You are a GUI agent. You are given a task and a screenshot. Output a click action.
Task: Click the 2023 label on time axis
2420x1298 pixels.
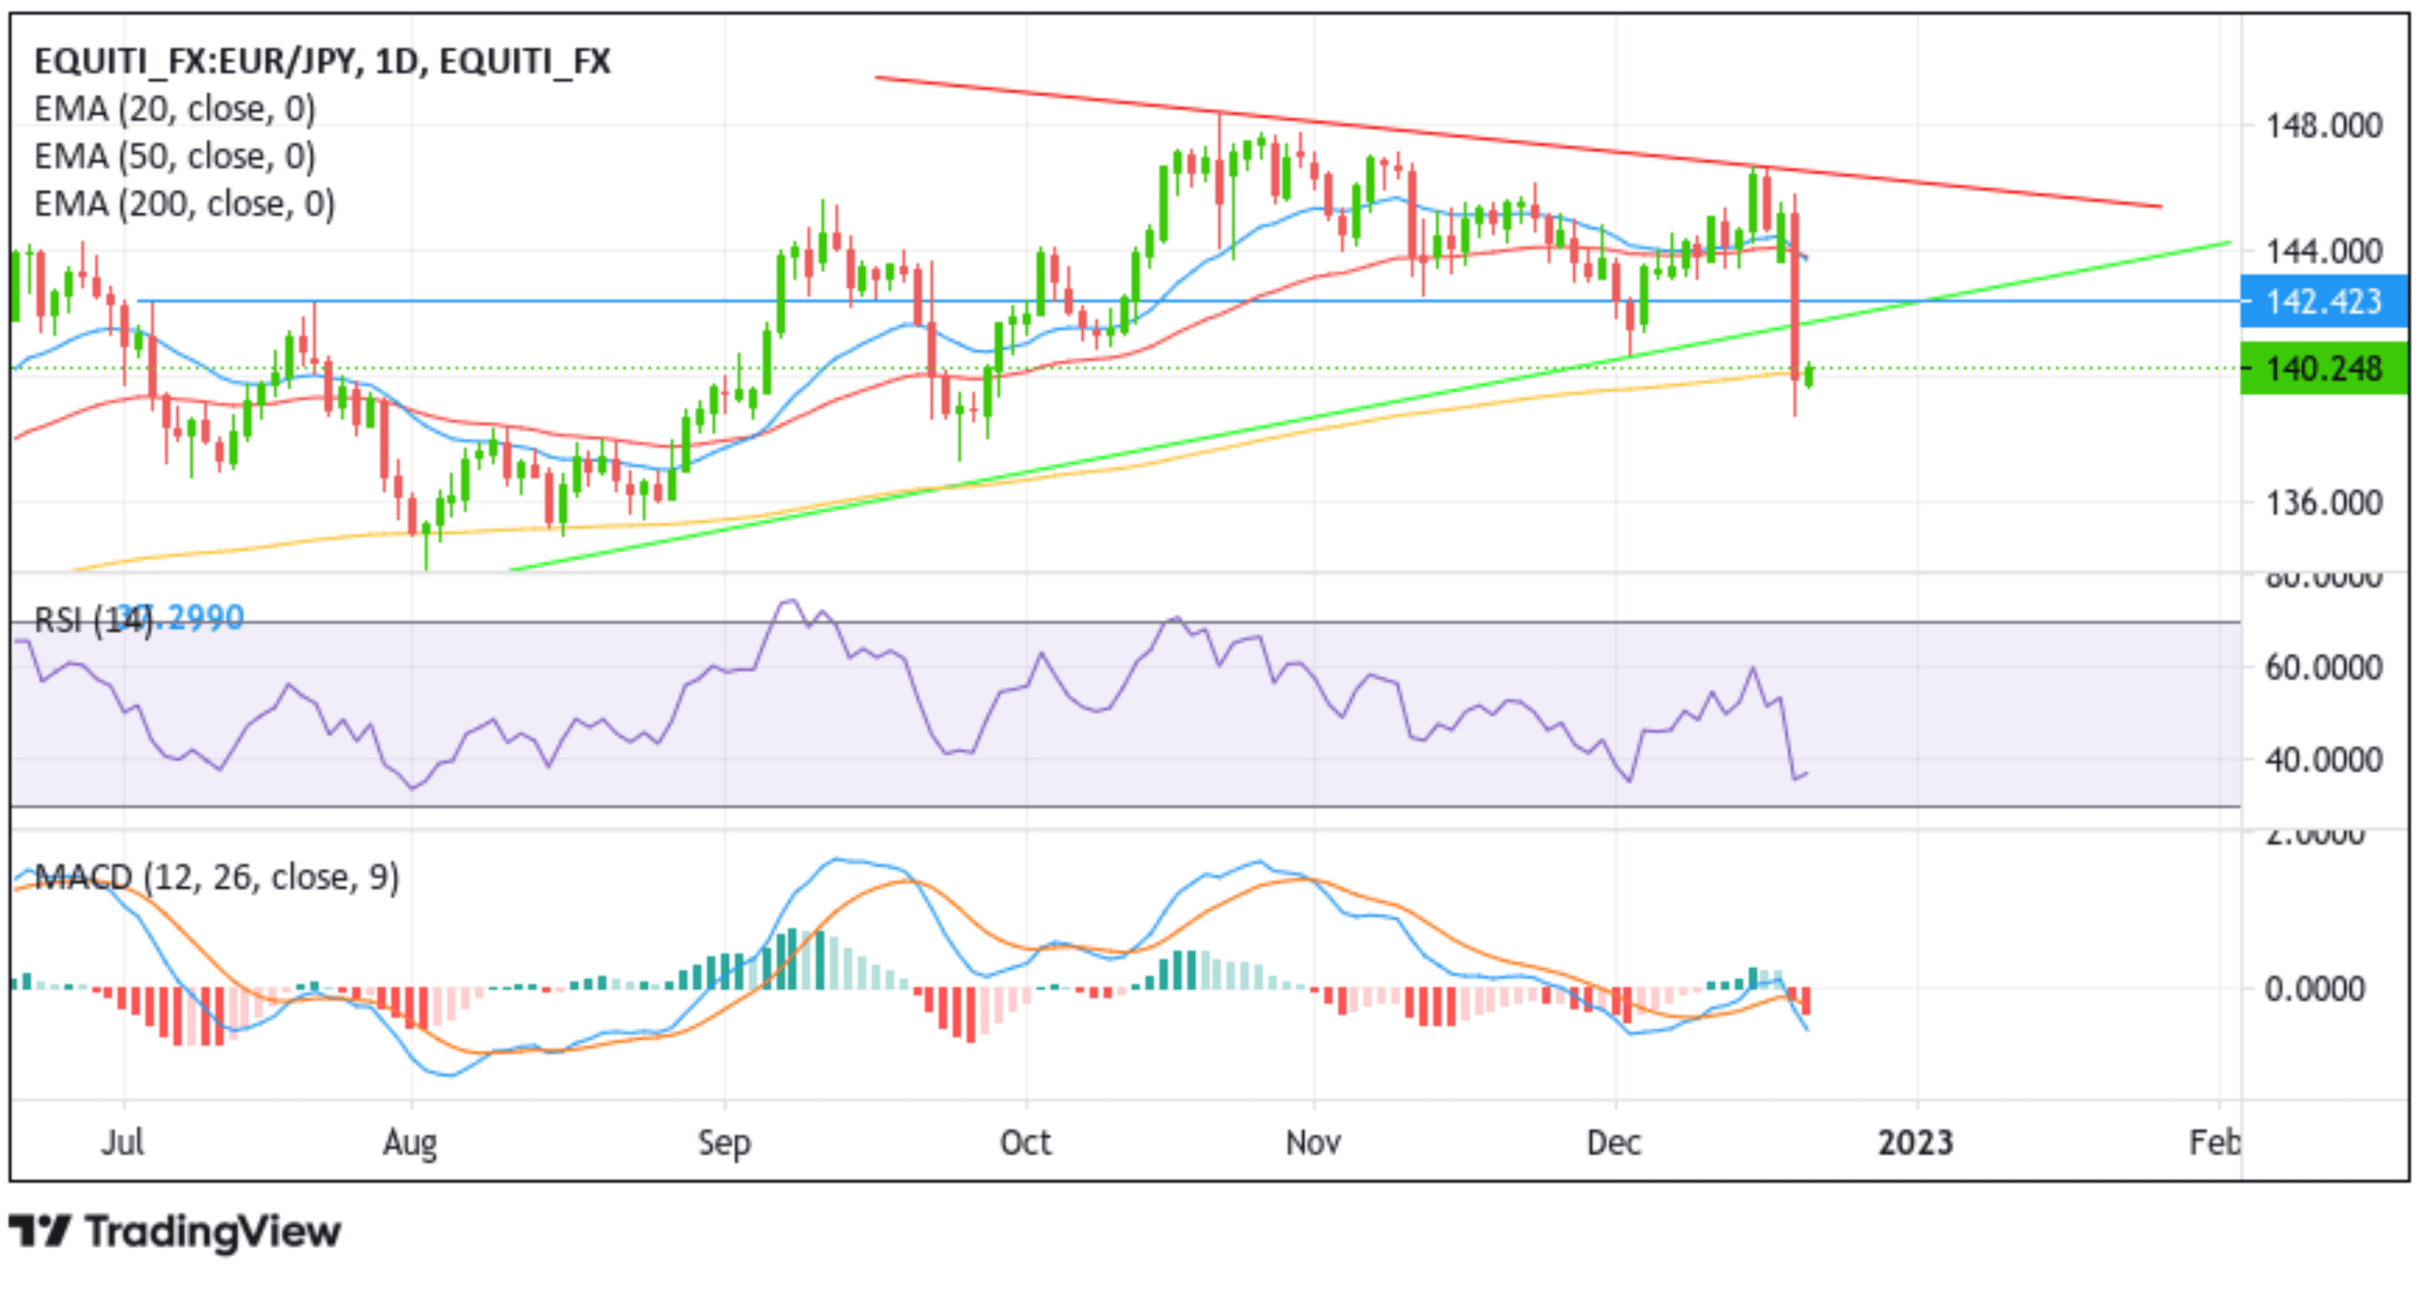click(x=1916, y=1143)
